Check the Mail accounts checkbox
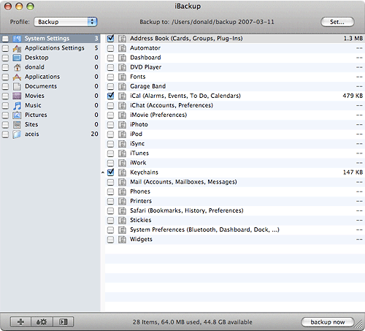This screenshot has width=365, height=331. (x=110, y=182)
